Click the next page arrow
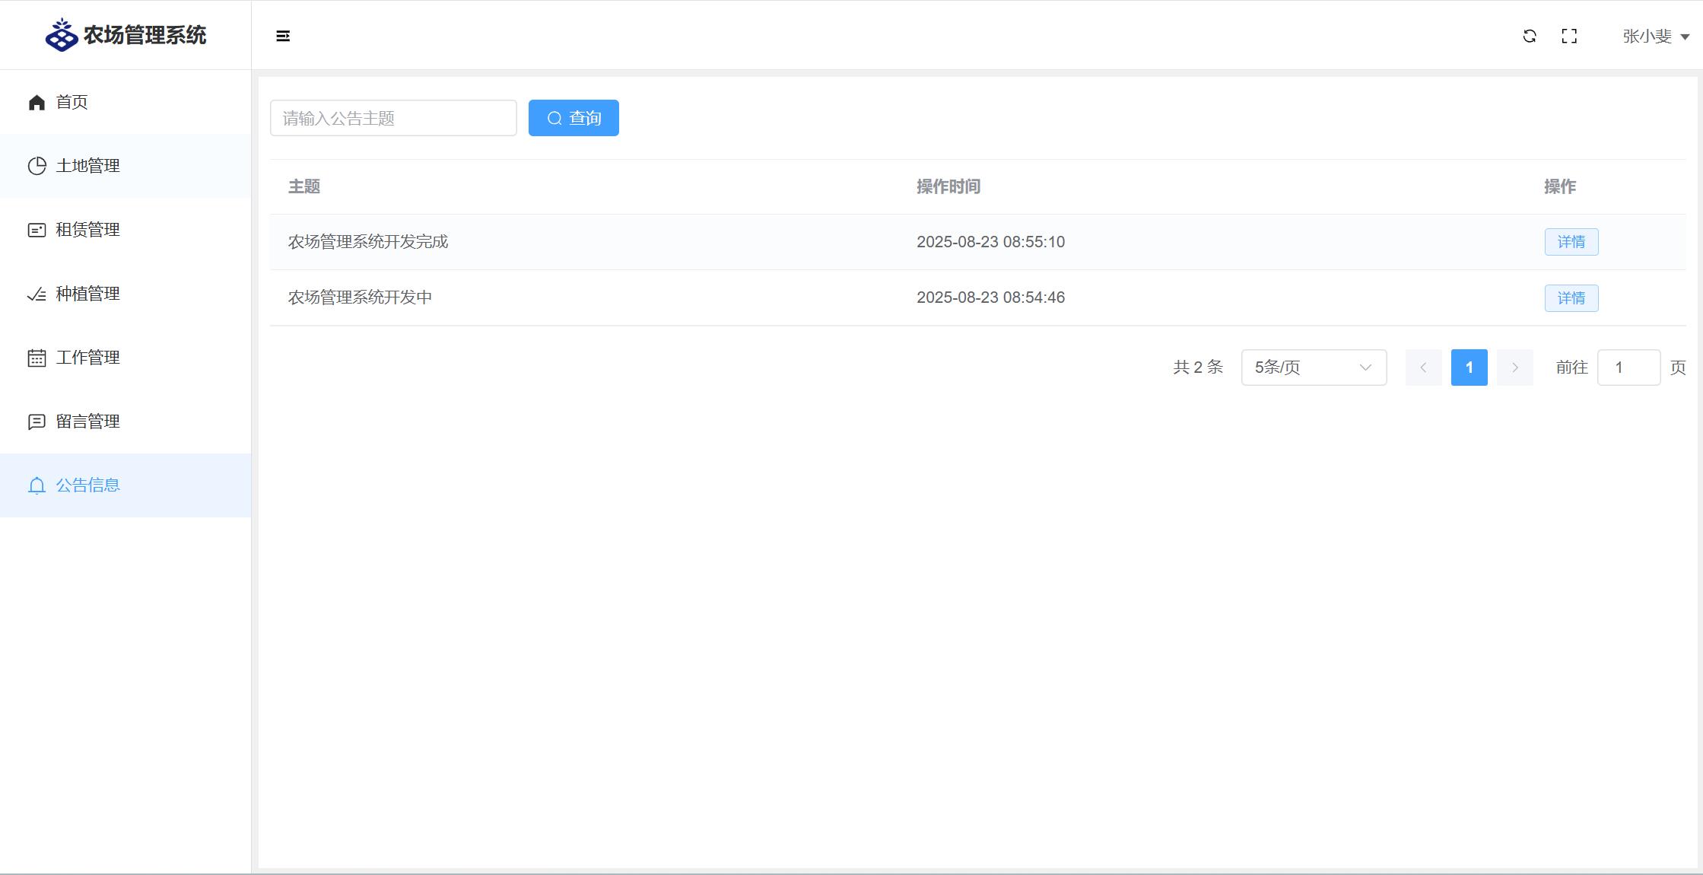 [x=1514, y=367]
